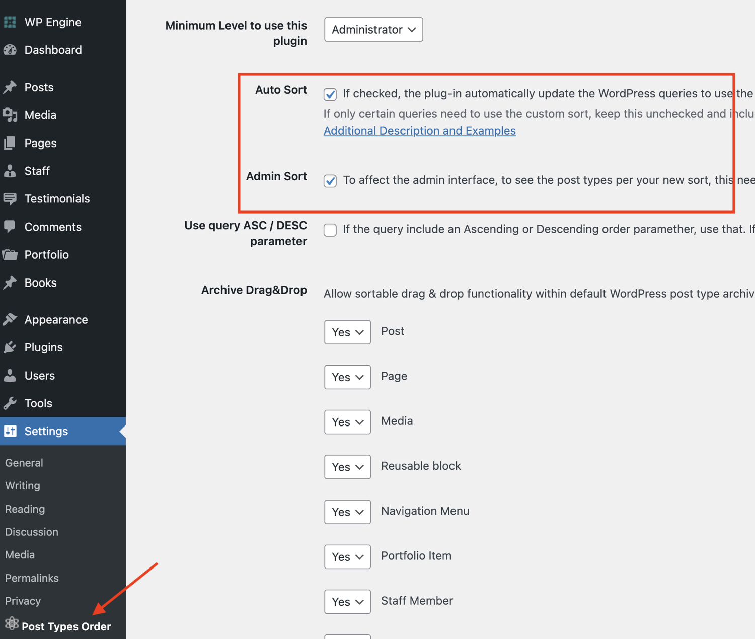Open the Yes dropdown for Page
755x639 pixels.
click(347, 377)
